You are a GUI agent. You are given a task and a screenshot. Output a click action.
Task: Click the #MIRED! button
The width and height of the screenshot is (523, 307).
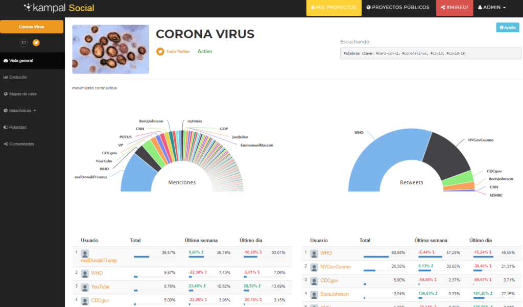click(x=455, y=7)
